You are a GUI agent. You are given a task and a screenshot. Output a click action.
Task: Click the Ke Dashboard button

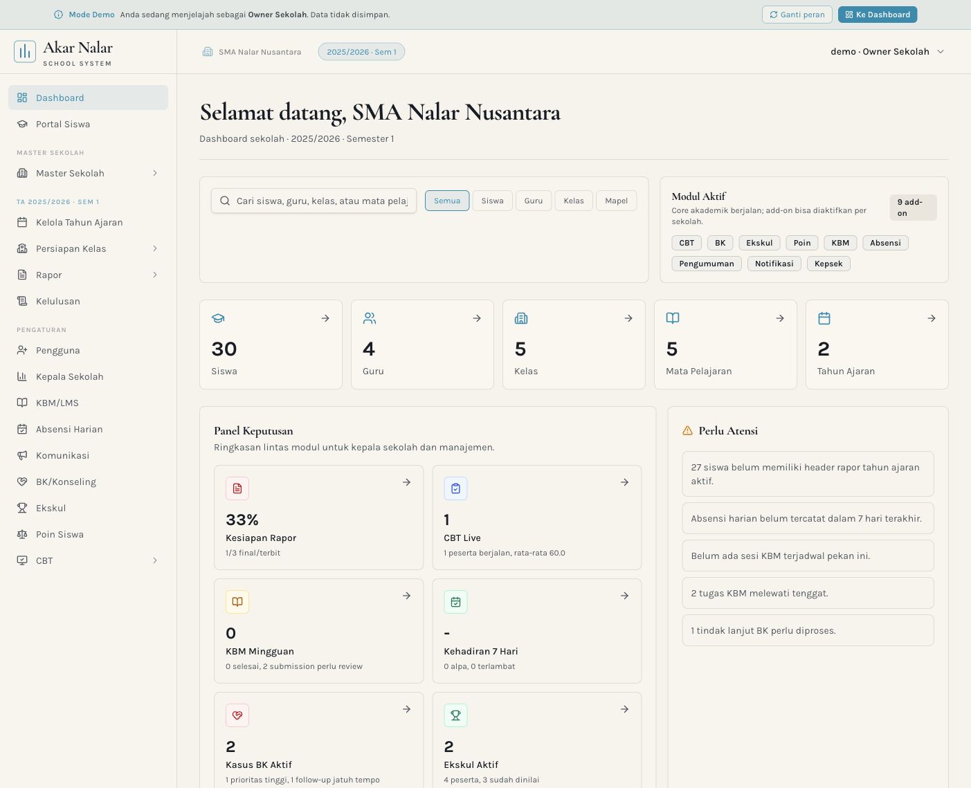tap(878, 15)
